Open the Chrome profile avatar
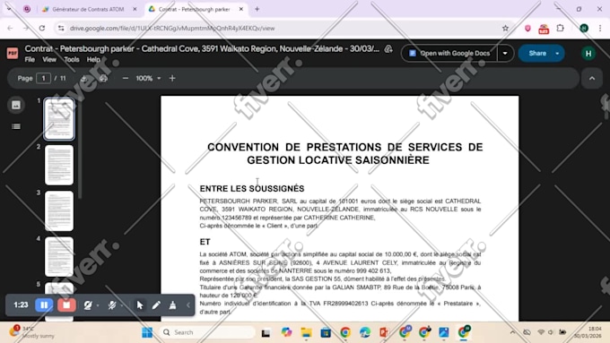Screen dimensions: 610x343 (584, 28)
